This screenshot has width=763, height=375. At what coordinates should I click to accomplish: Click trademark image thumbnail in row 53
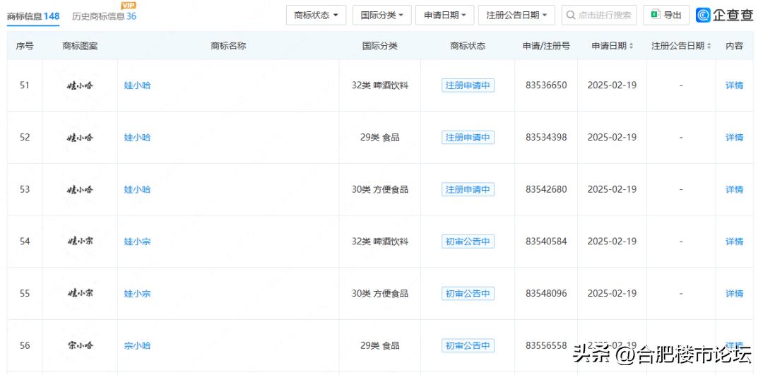coord(80,190)
